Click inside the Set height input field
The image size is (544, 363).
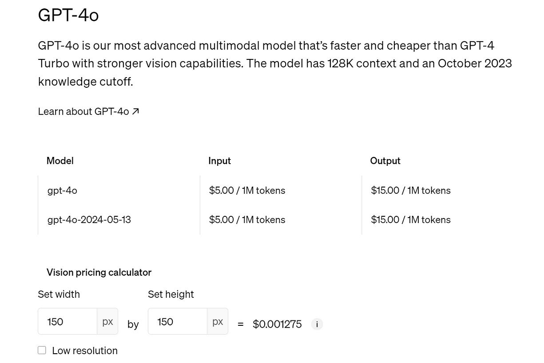pyautogui.click(x=177, y=321)
